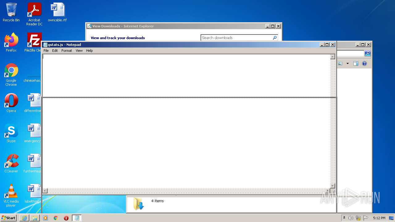
Task: Open Chrome from the taskbar
Action: point(56,218)
